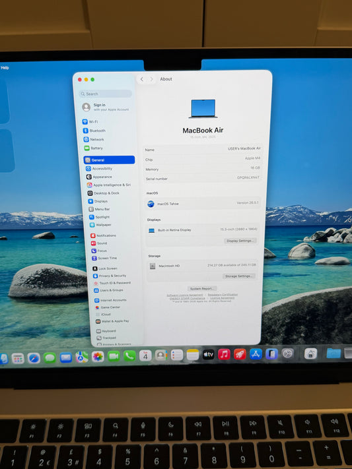Open Users & Groups settings
352x469 pixels.
109,290
